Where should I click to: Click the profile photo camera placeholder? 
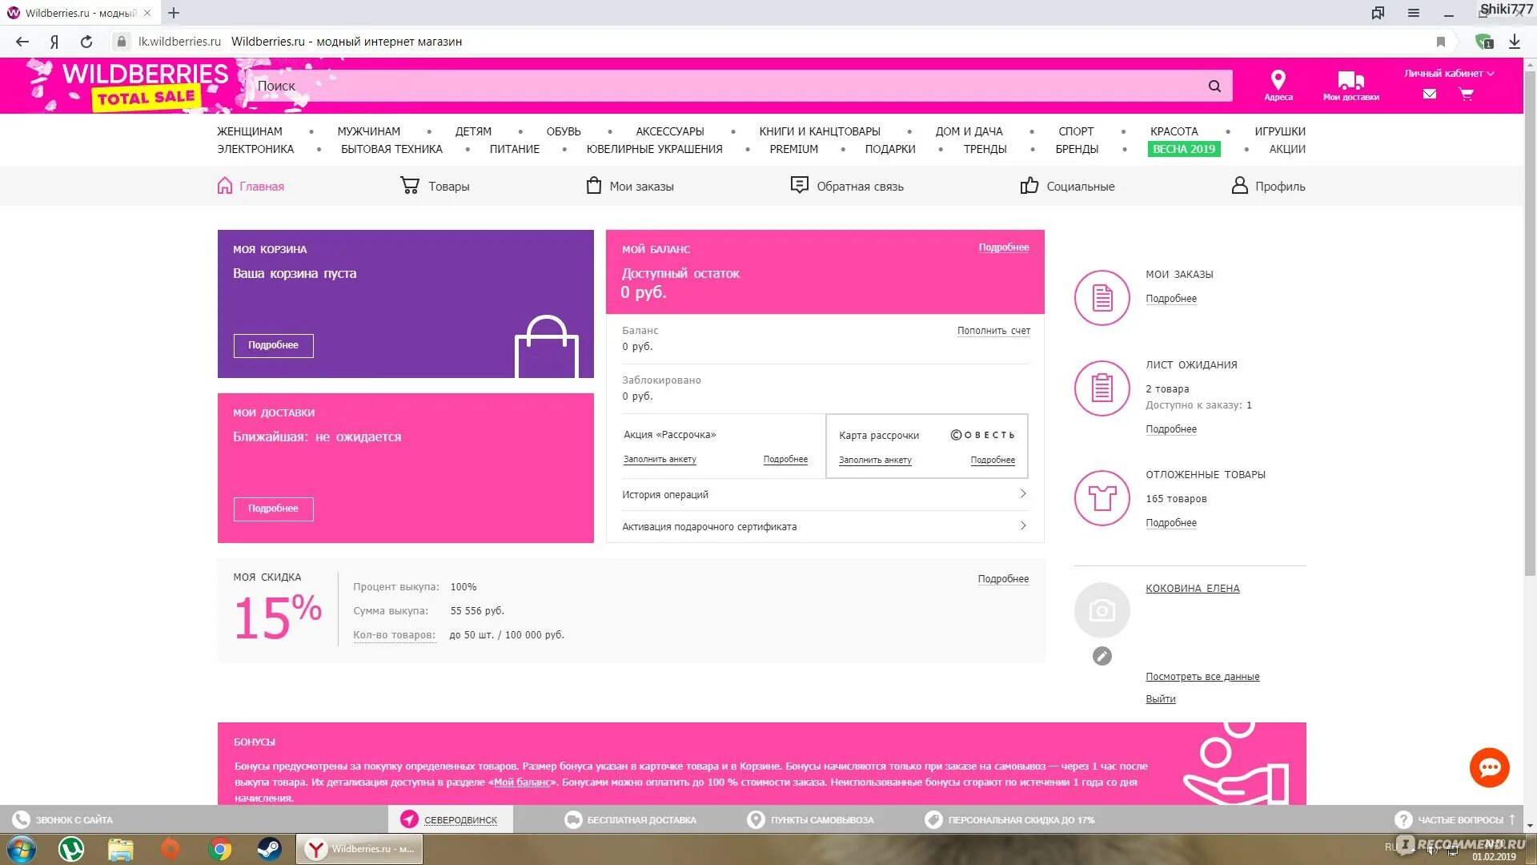1102,610
